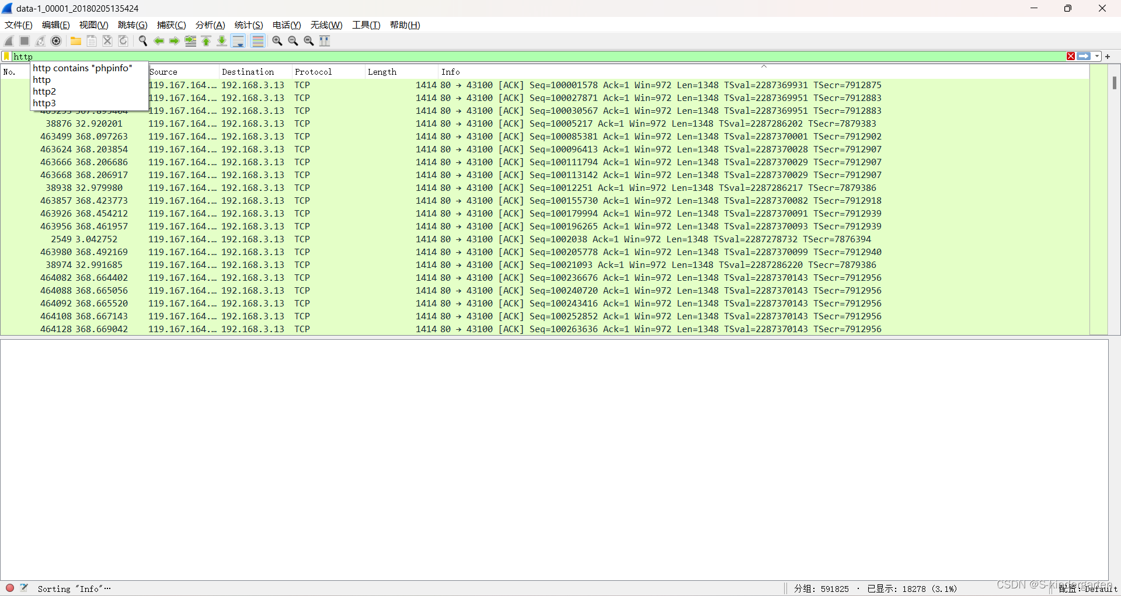Image resolution: width=1121 pixels, height=596 pixels.
Task: Go forward to next packet arrow
Action: pos(175,41)
